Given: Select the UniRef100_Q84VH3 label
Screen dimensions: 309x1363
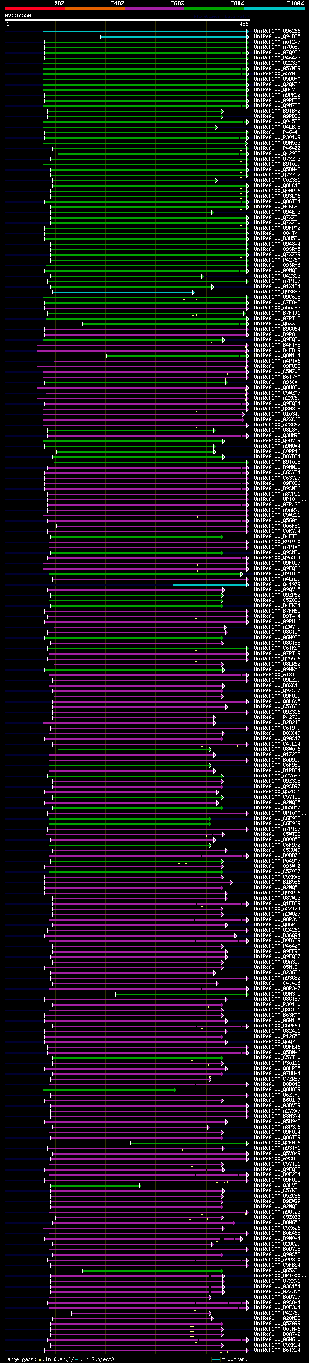Looking at the screenshot, I should pos(277,89).
